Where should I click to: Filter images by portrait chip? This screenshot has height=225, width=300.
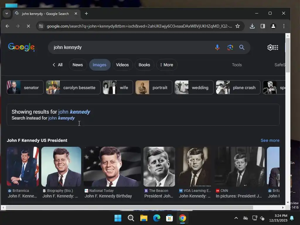click(154, 87)
